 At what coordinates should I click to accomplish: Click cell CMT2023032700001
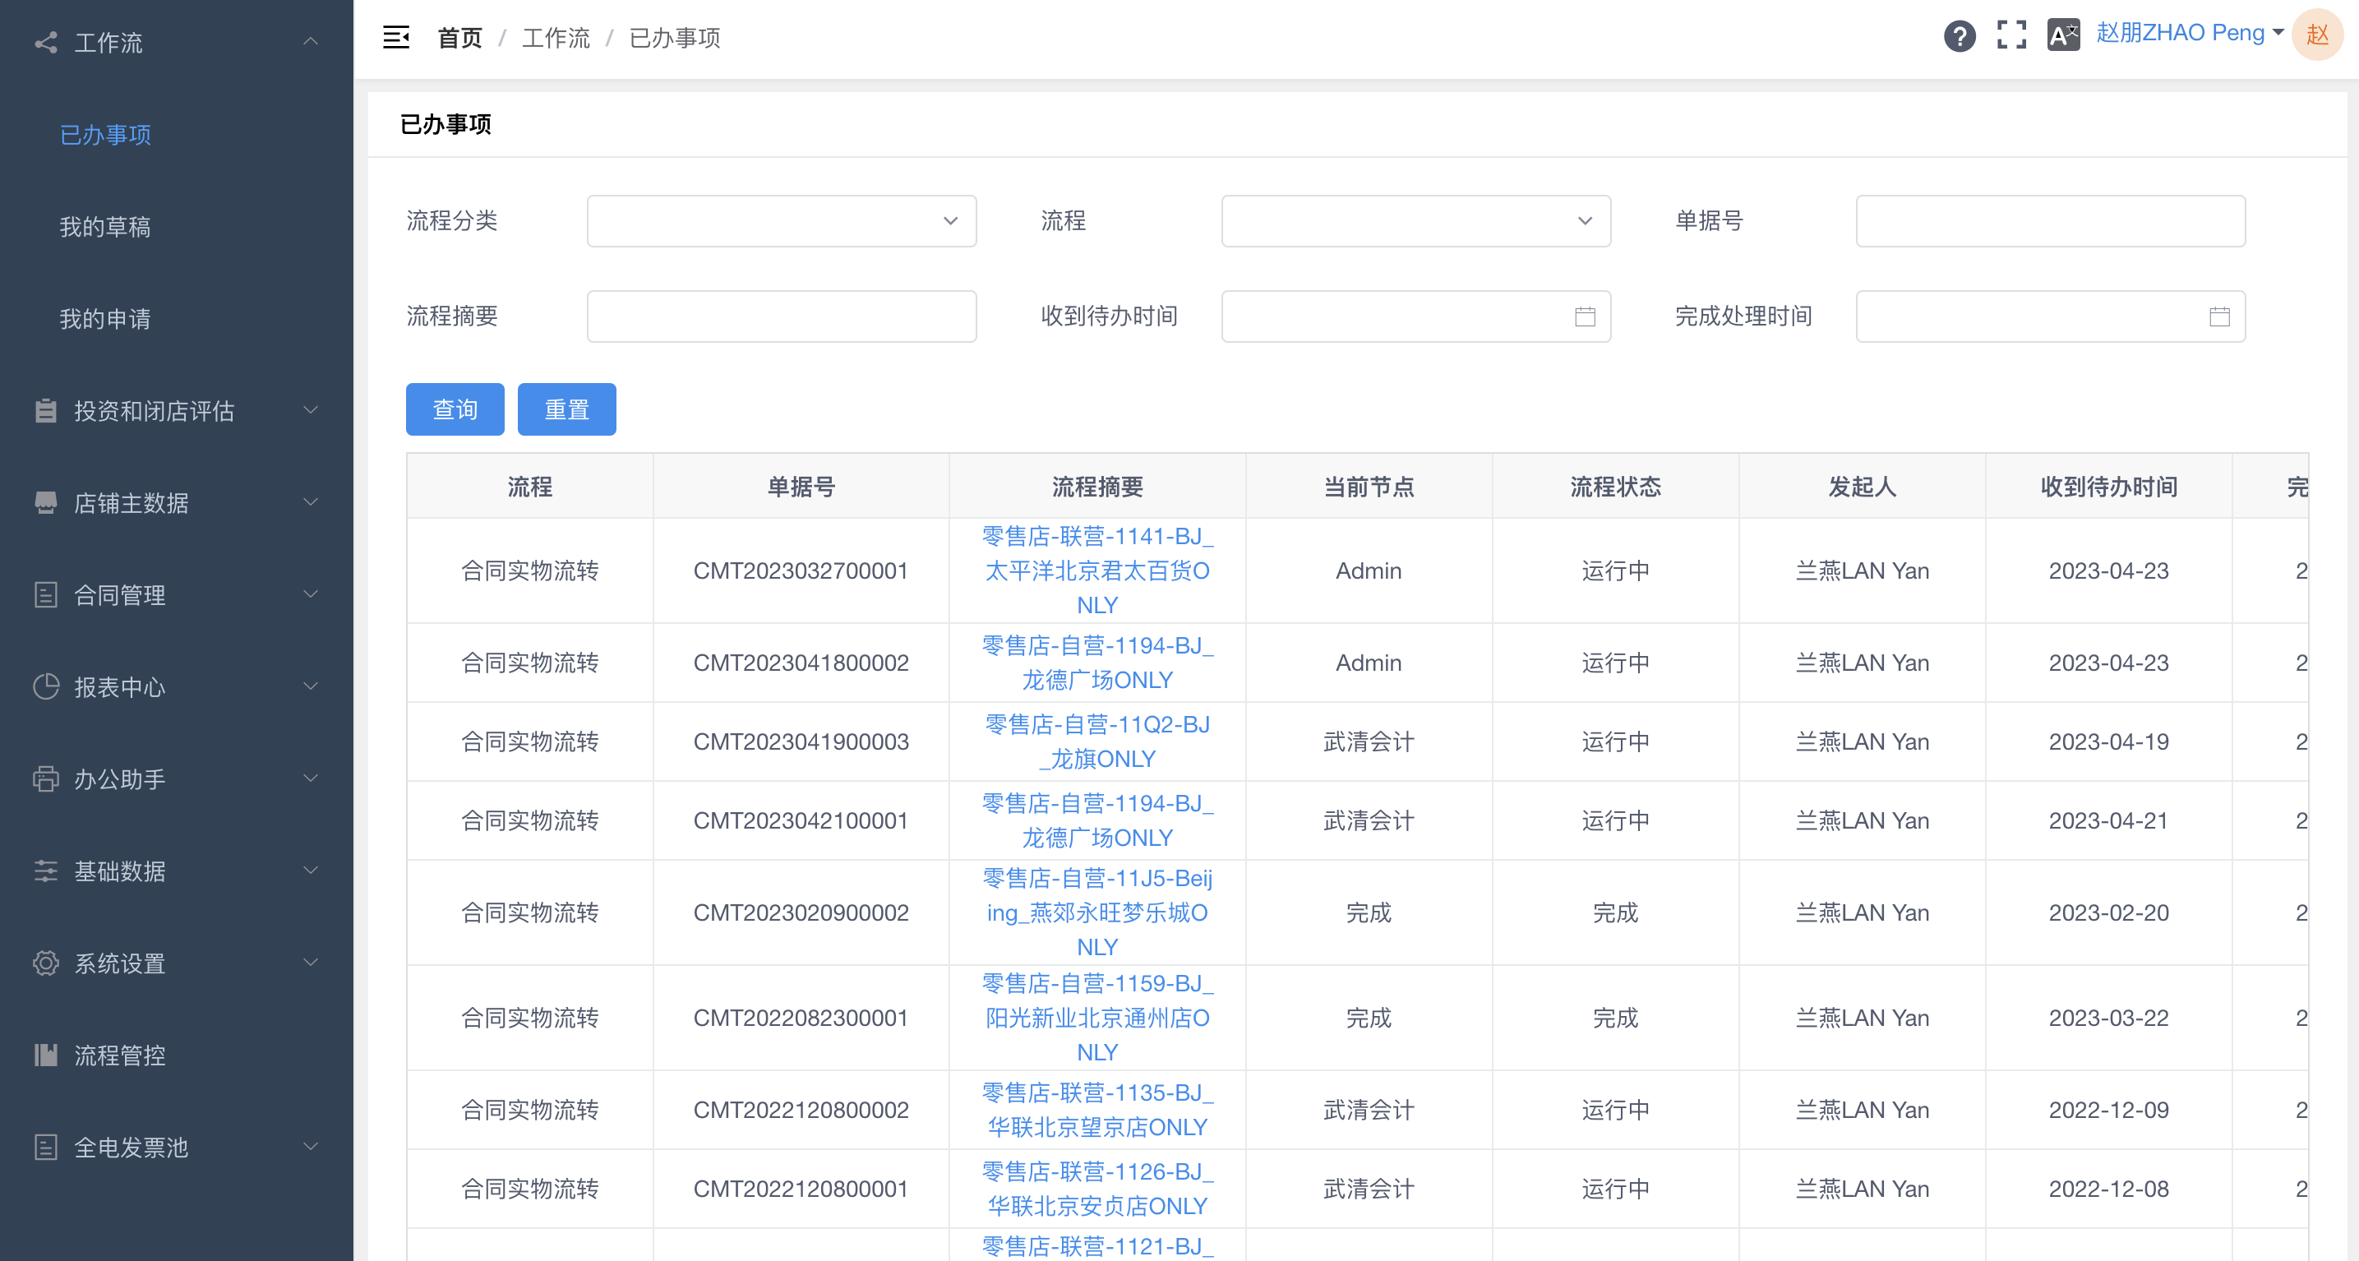pos(801,570)
